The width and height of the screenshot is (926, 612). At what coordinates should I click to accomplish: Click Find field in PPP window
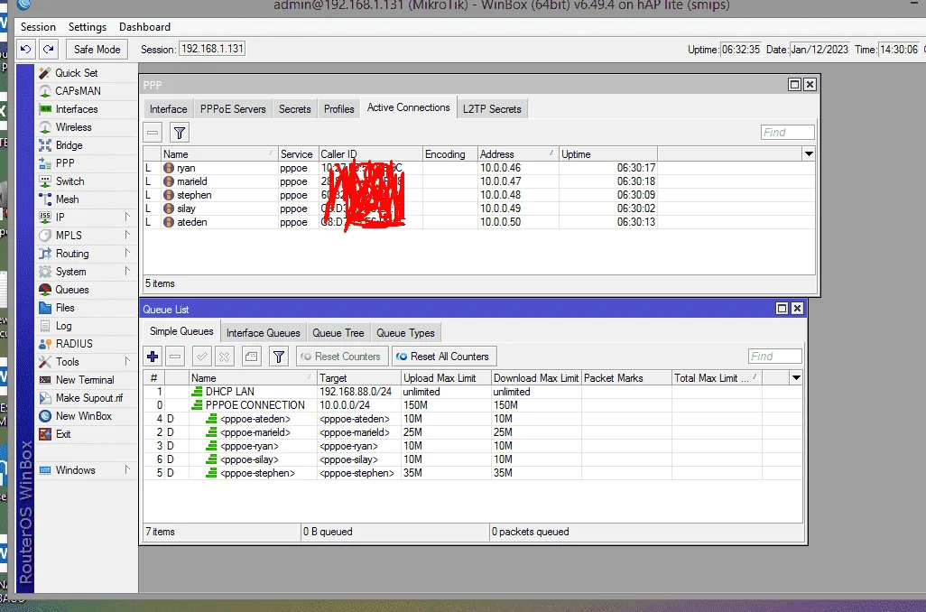click(x=788, y=133)
